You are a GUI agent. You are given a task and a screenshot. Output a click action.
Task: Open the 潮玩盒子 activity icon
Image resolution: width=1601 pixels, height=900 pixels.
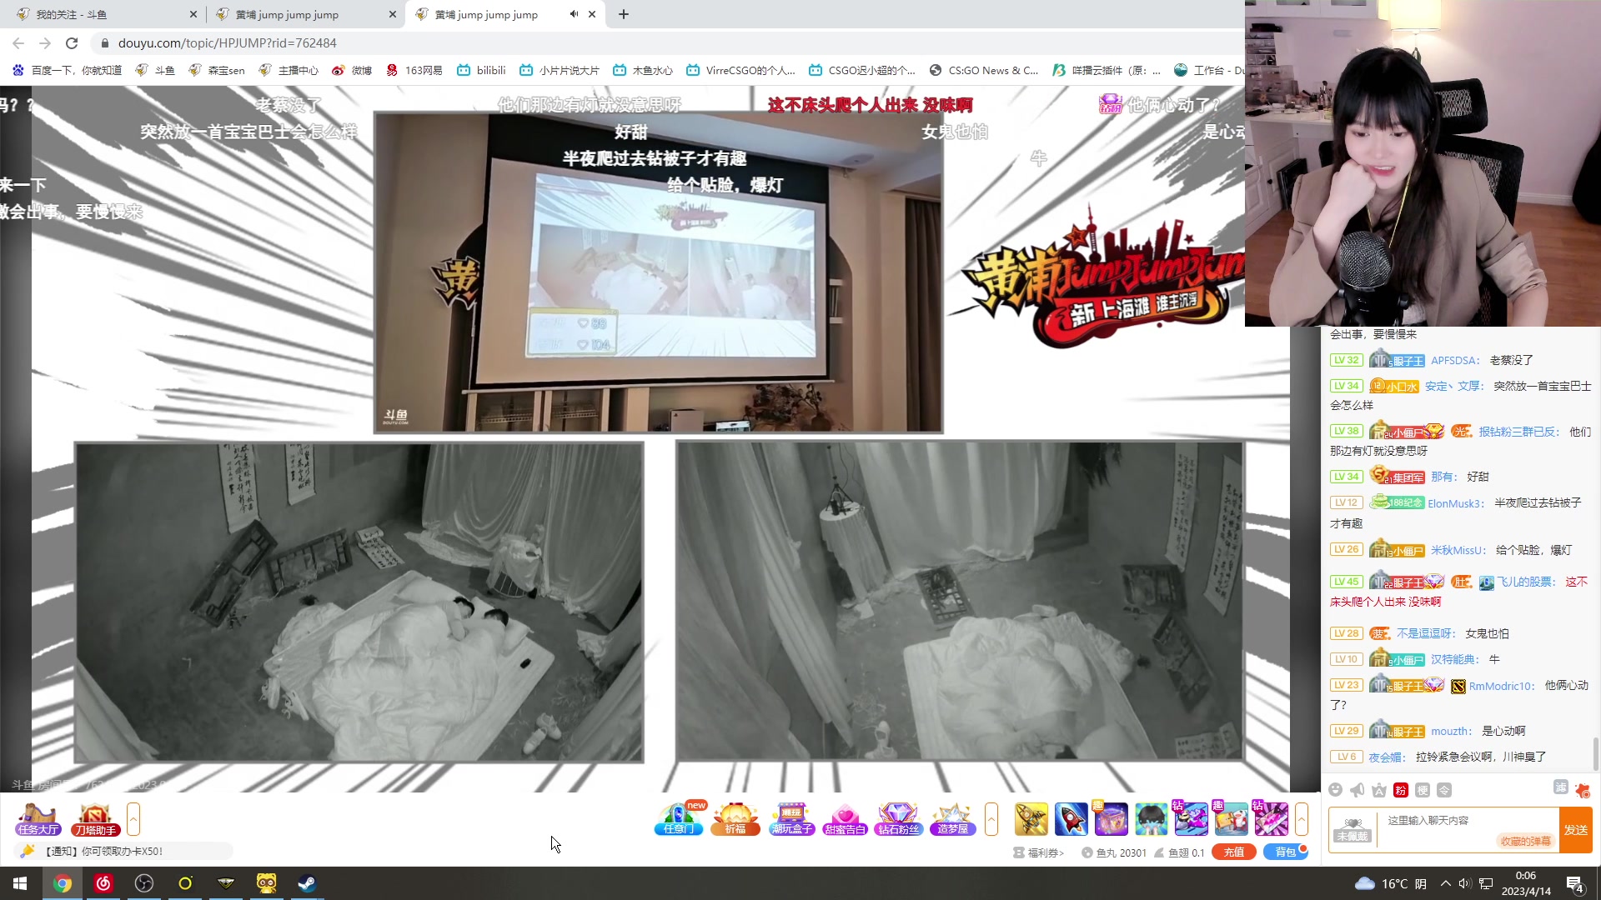pos(791,819)
